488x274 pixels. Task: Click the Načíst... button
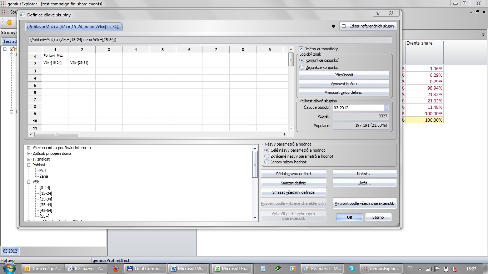point(364,174)
